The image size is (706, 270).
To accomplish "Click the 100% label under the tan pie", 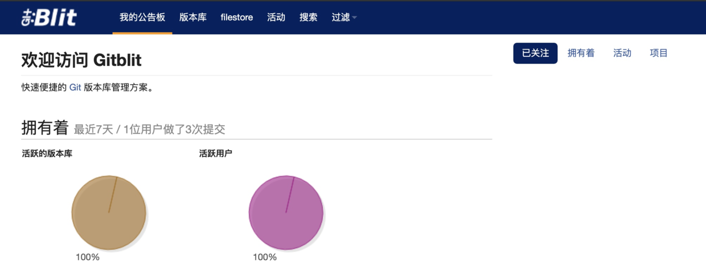I will click(88, 257).
